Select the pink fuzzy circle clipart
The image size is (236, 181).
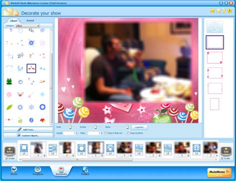[x=9, y=94]
